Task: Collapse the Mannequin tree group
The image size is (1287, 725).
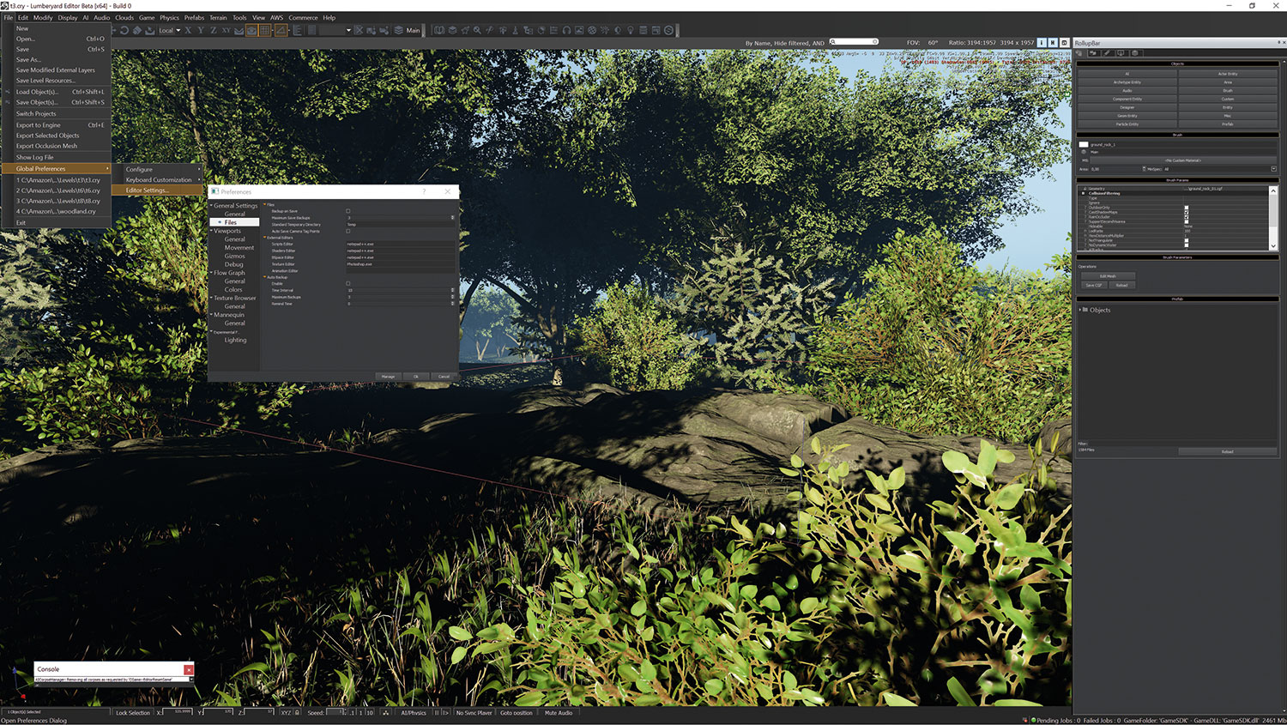Action: [x=212, y=315]
